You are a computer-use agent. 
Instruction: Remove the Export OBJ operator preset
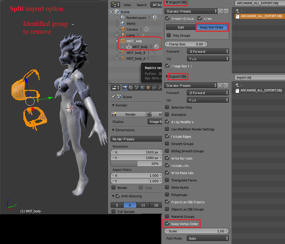[x=226, y=85]
